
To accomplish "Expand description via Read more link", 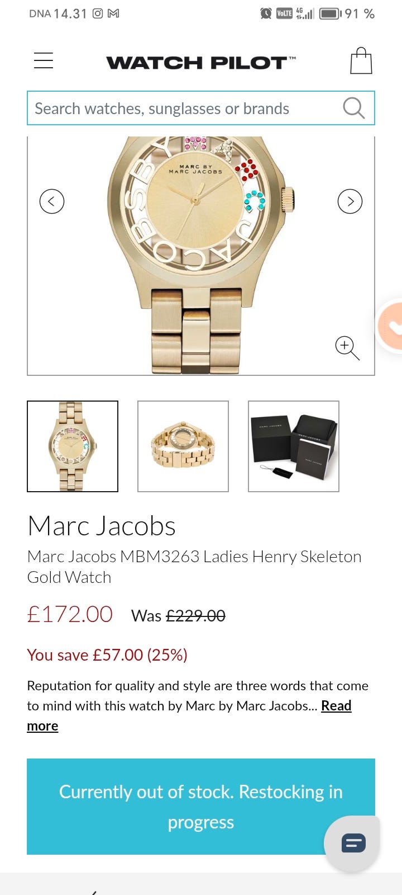I will tap(189, 715).
